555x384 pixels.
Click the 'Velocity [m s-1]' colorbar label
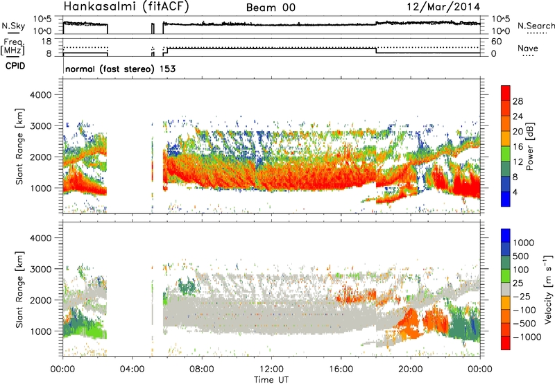[x=548, y=289]
